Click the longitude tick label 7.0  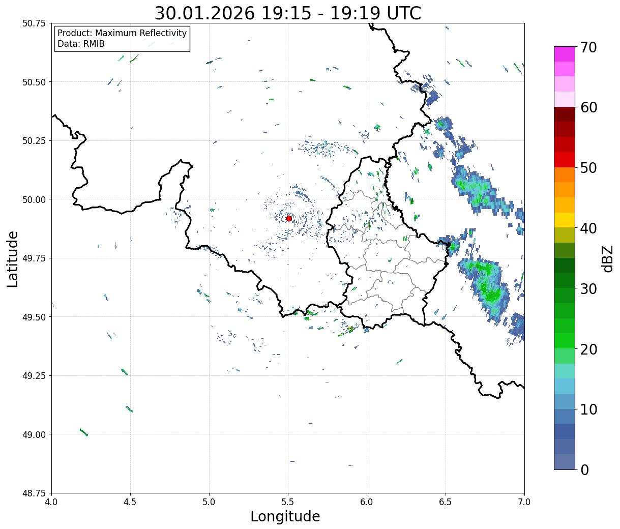coord(524,502)
